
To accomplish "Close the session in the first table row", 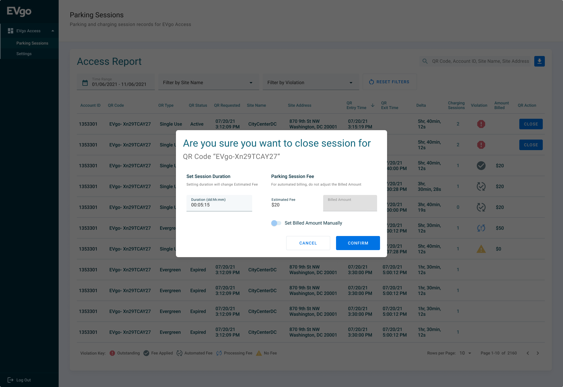I will click(531, 124).
